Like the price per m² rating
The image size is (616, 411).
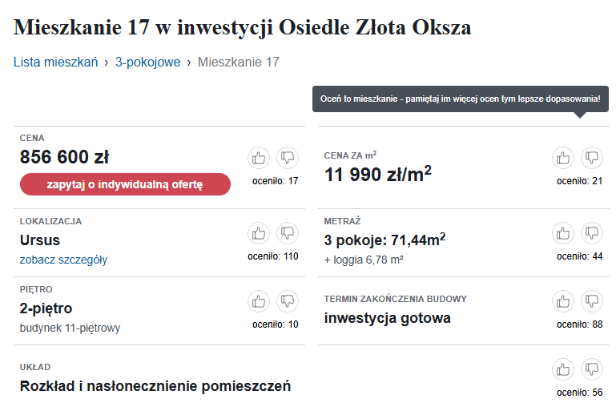pyautogui.click(x=563, y=158)
